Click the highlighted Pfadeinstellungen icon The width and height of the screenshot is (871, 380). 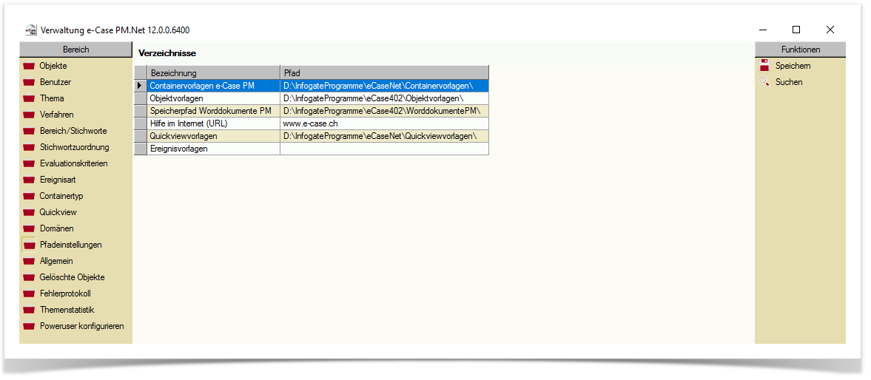coord(29,245)
